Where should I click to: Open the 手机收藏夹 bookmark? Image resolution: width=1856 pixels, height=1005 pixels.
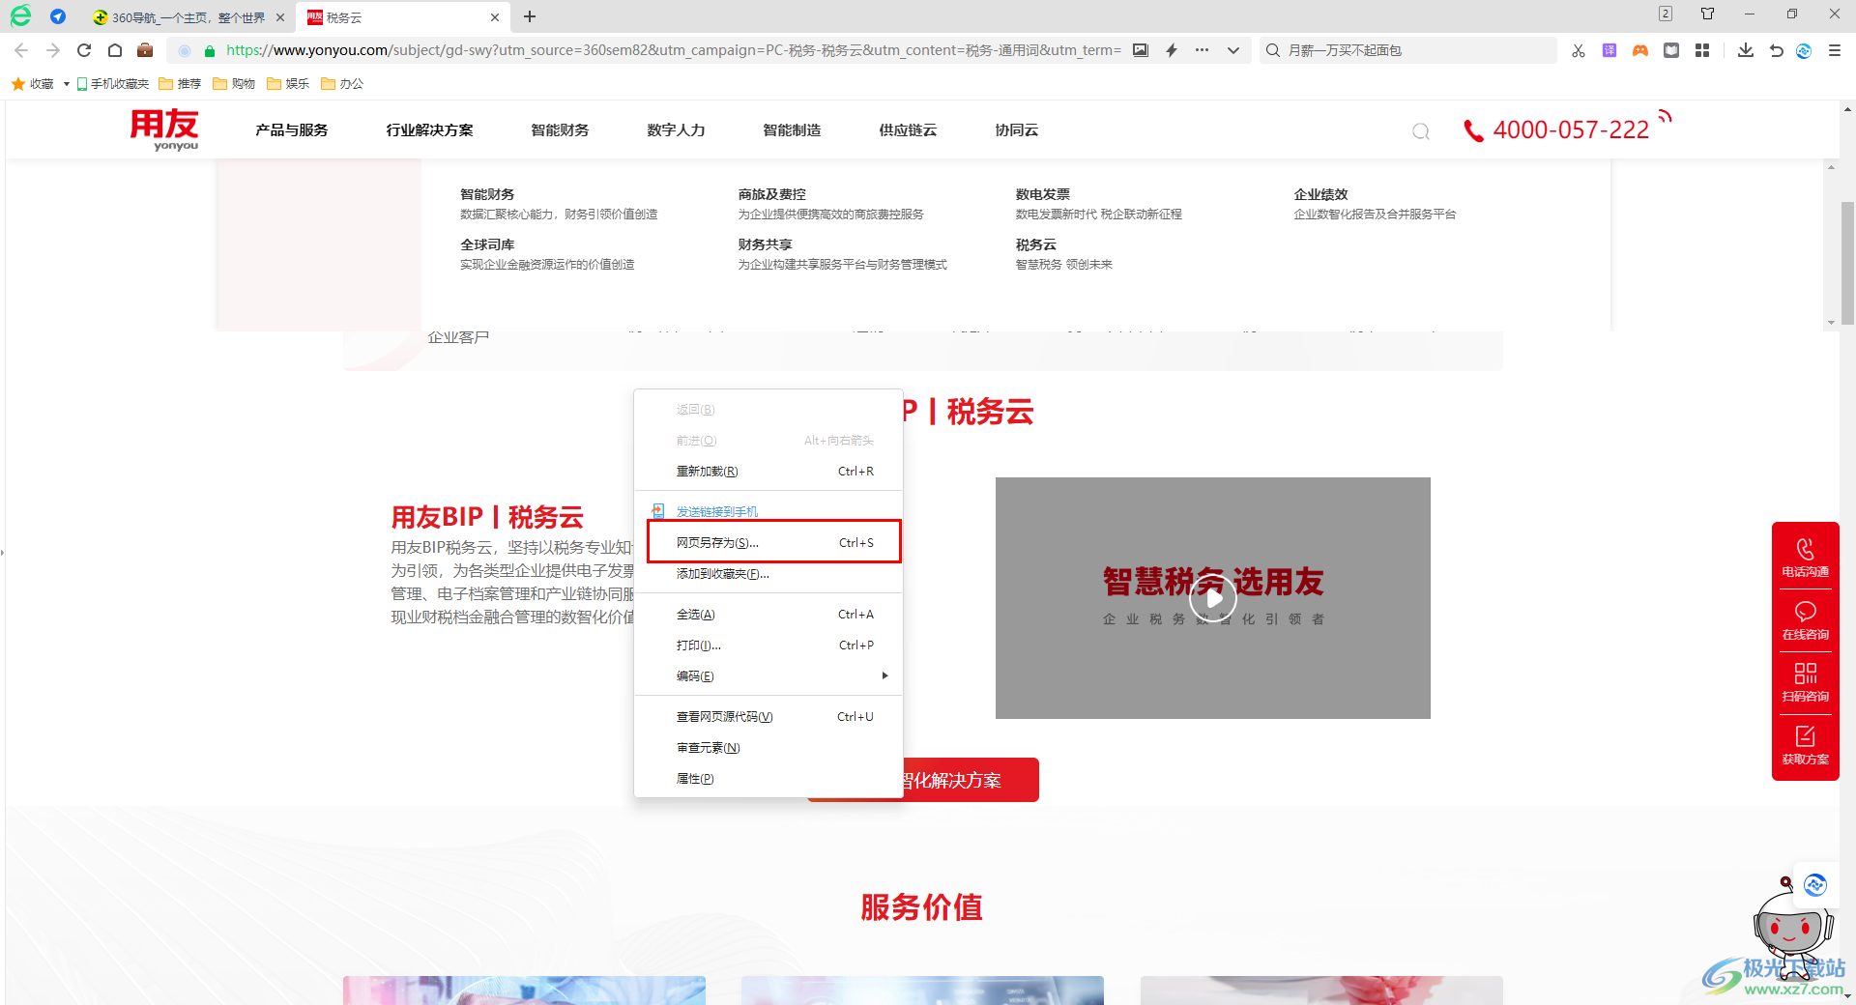[113, 84]
